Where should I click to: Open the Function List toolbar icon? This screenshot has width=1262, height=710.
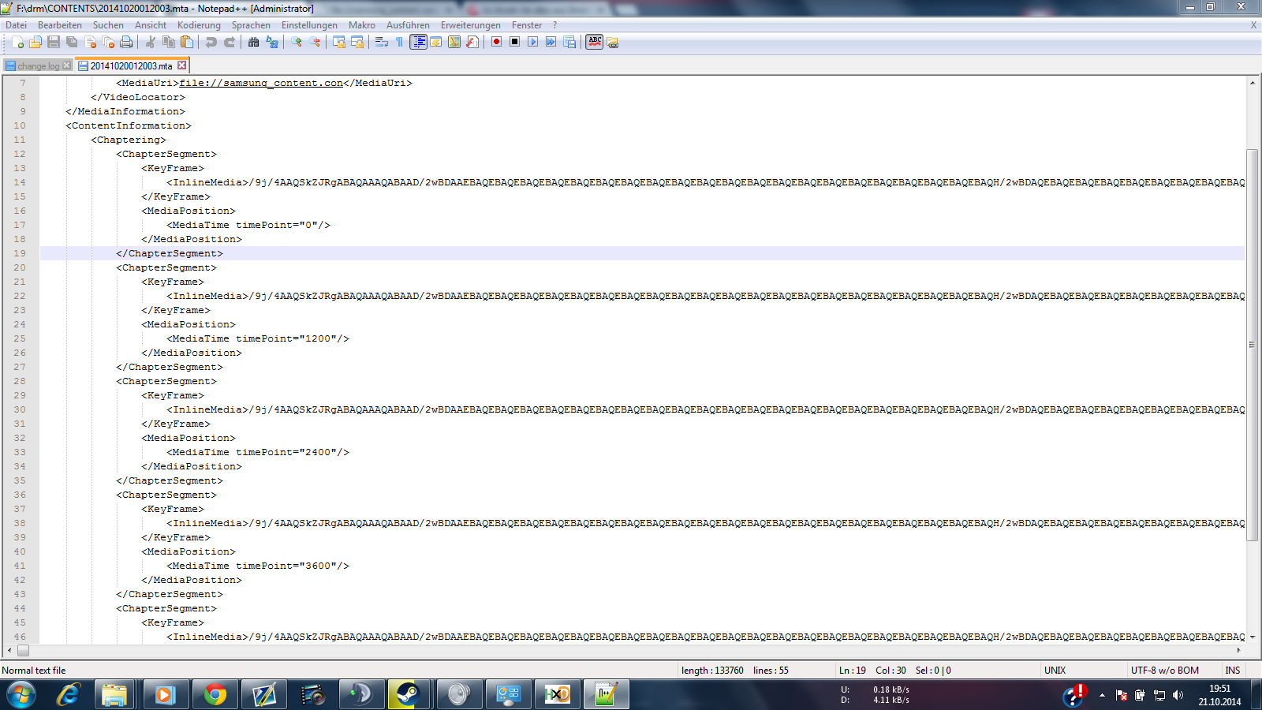click(x=472, y=42)
